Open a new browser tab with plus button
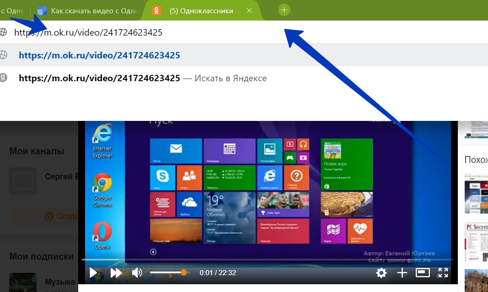 point(284,10)
